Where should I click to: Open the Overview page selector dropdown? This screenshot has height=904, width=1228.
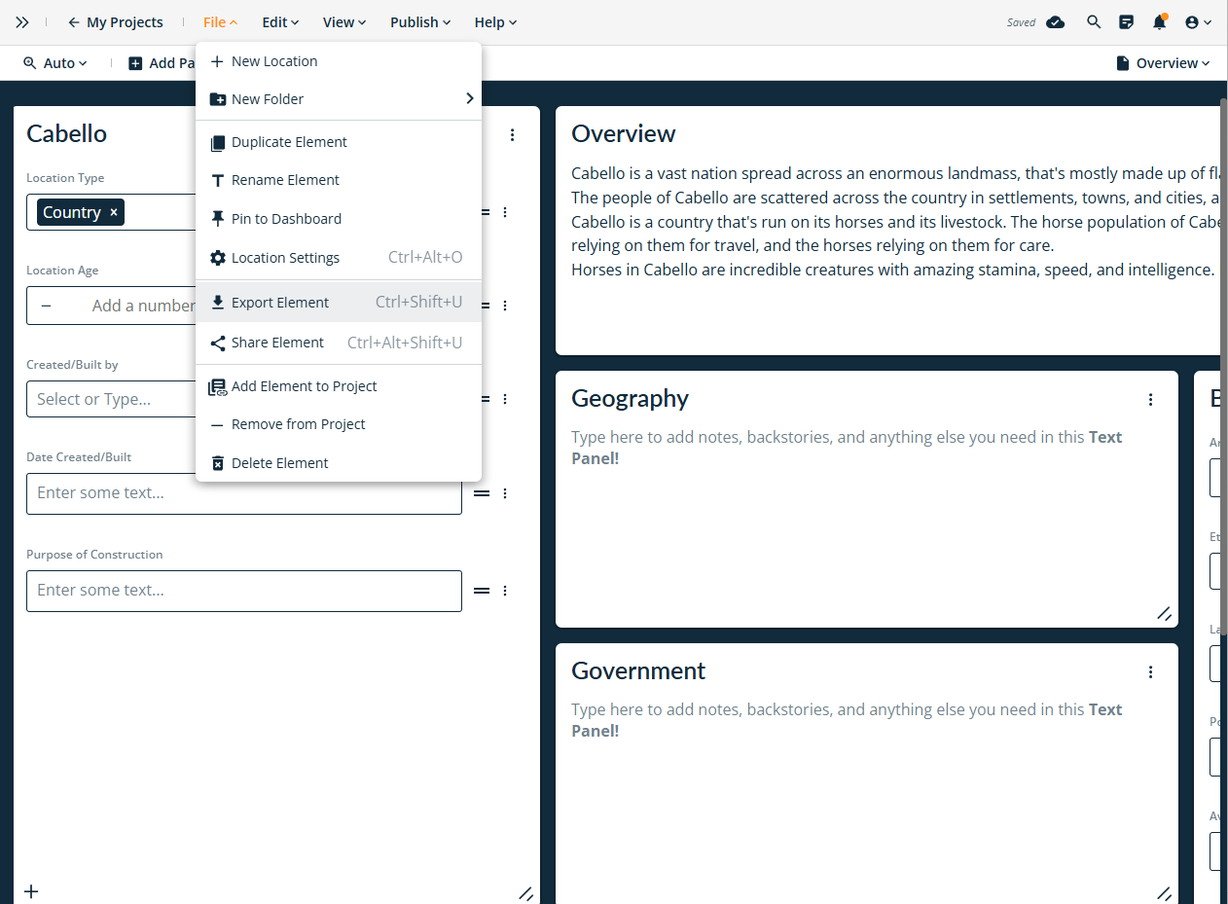point(1164,62)
